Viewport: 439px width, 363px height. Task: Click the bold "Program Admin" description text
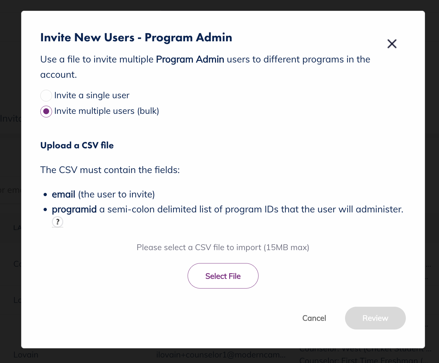[190, 59]
